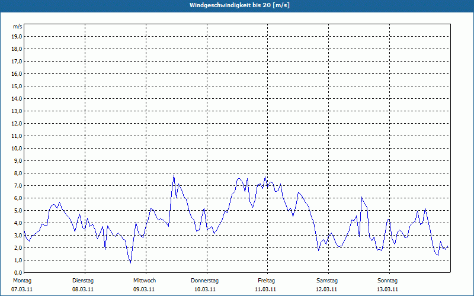Viewport: 474px width, 296px height.
Task: Select the 9,0 y-axis value
Action: pyautogui.click(x=18, y=160)
